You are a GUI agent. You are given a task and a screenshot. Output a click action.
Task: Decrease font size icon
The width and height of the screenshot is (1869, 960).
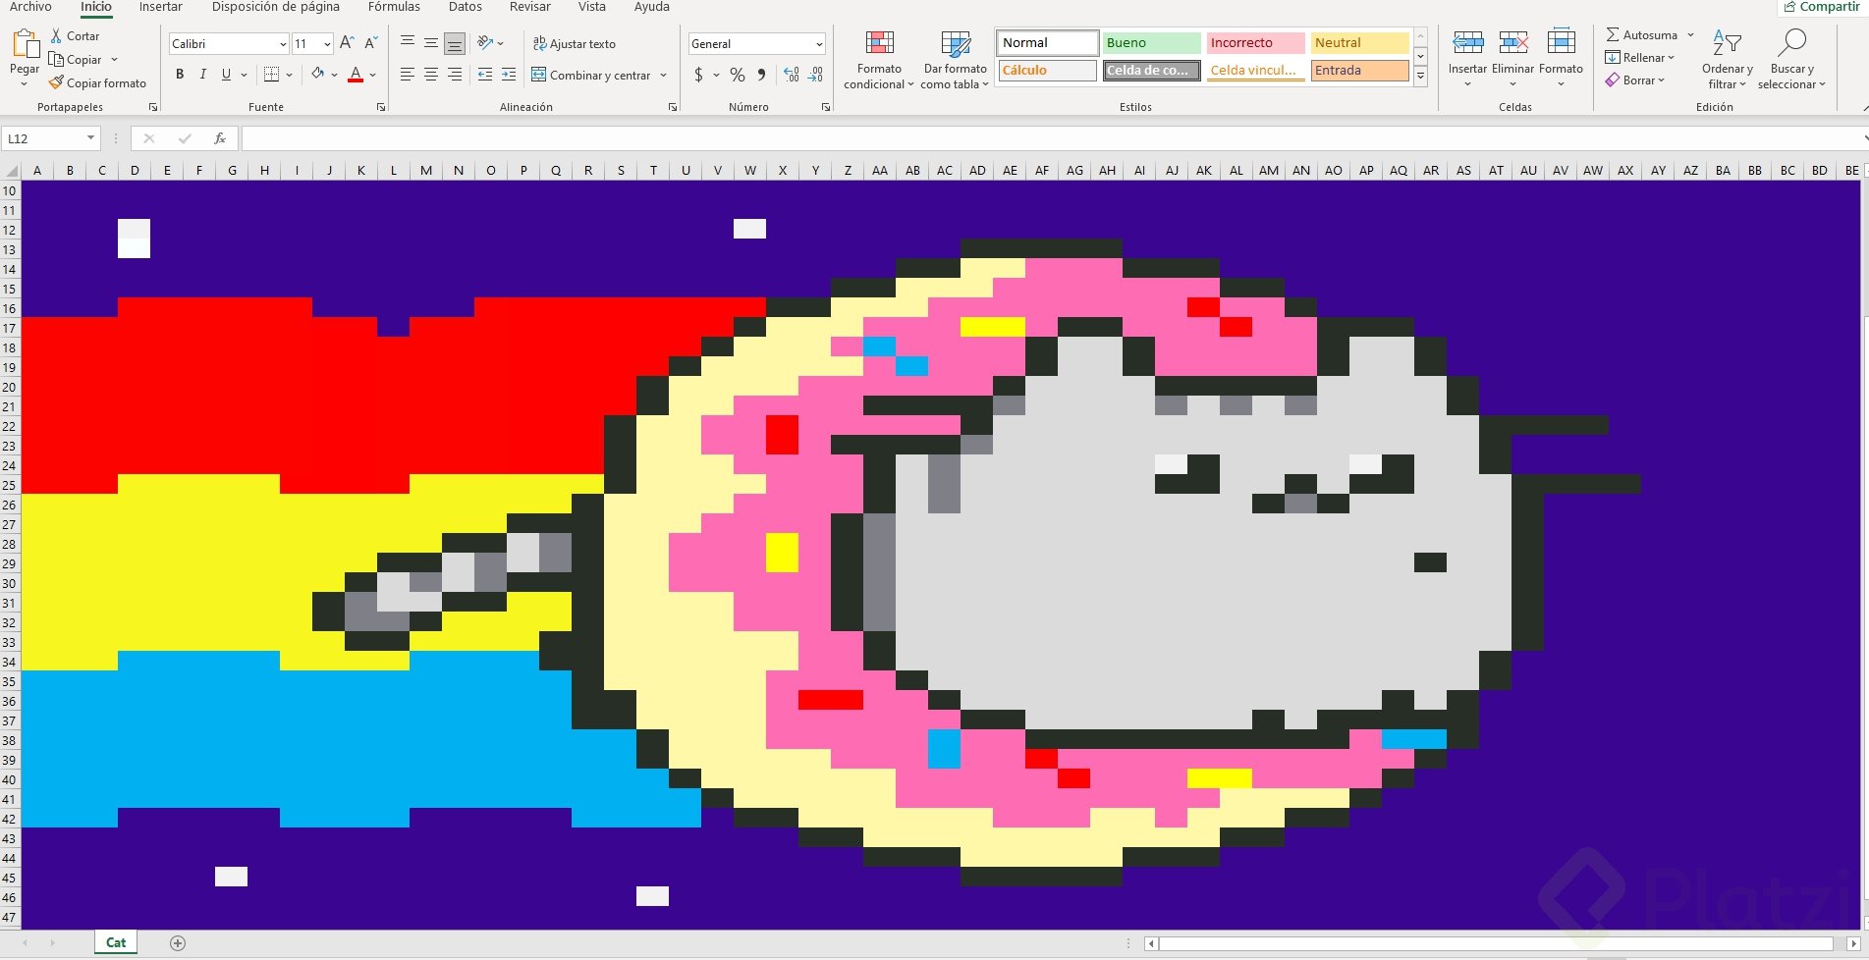(371, 43)
